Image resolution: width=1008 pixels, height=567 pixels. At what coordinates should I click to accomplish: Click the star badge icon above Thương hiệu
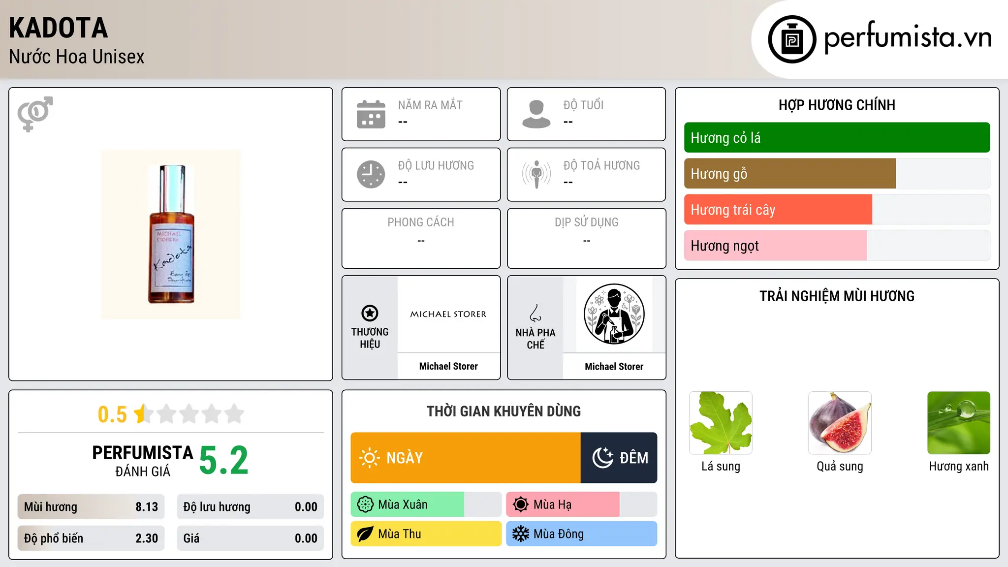[370, 313]
